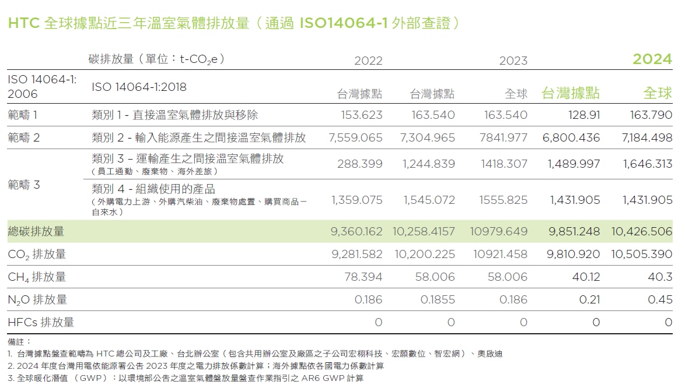This screenshot has width=685, height=392.
Task: Click the total value 9,851.248
Action: click(575, 232)
